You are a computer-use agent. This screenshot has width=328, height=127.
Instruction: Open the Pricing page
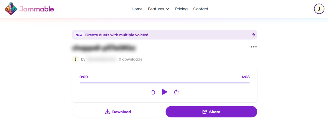pos(181,9)
